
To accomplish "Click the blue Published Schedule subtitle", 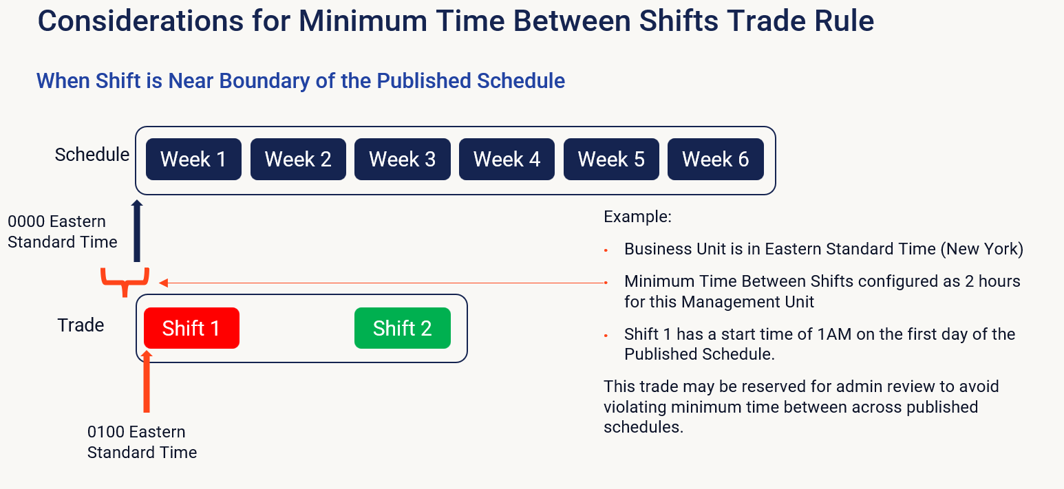I will tap(301, 81).
